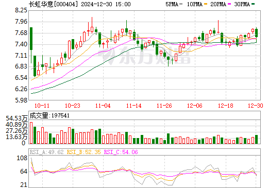Select the 30PMA legend label

[242, 4]
